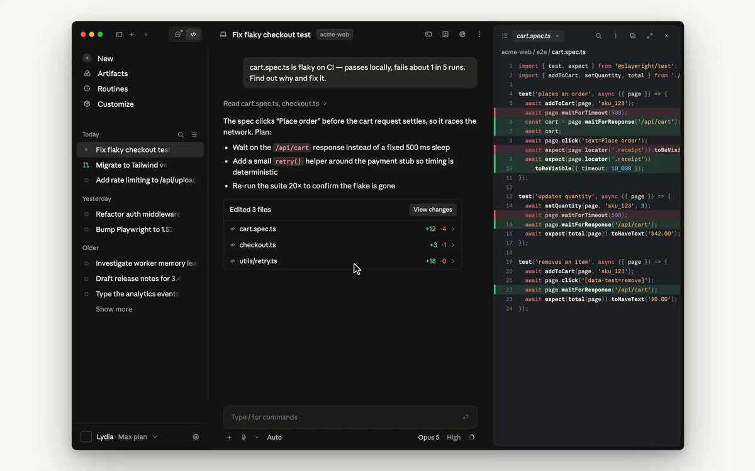Open settings gear next to Lydia
The width and height of the screenshot is (755, 471).
pos(196,436)
